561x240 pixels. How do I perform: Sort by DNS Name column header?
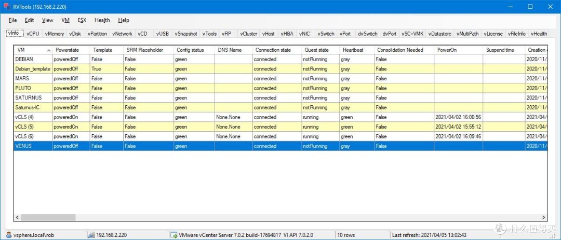pyautogui.click(x=234, y=50)
